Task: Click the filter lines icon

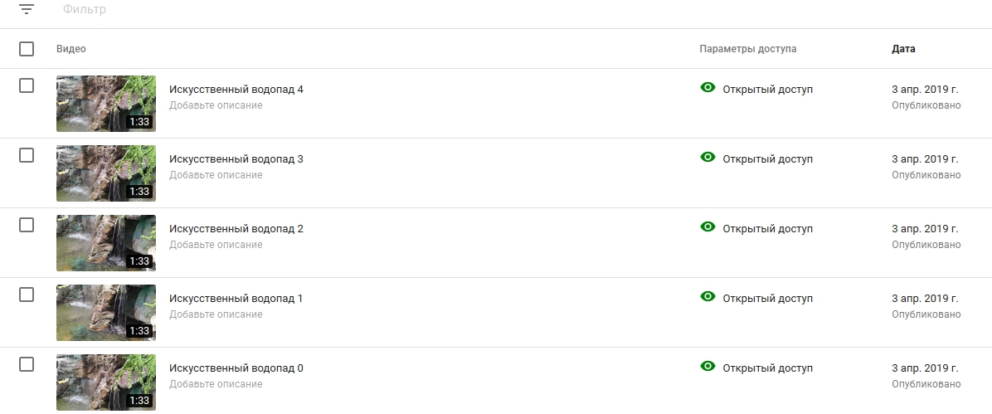Action: (x=27, y=10)
